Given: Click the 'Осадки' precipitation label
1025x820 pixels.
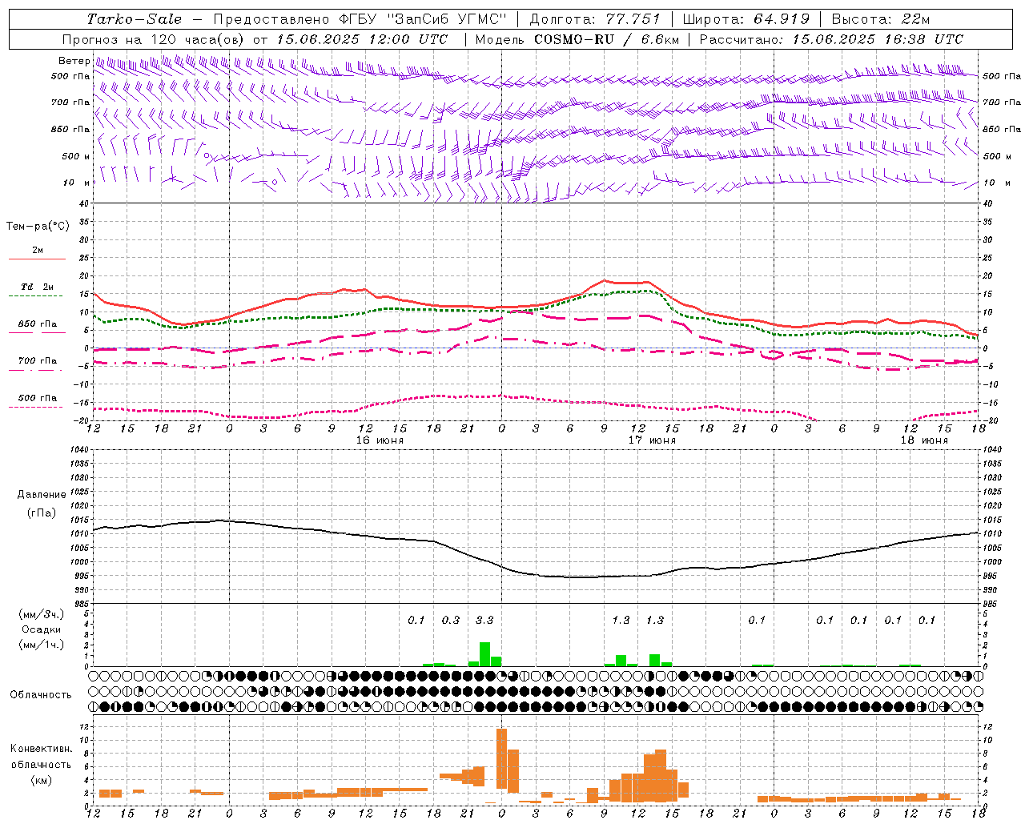Looking at the screenshot, I should tap(42, 629).
